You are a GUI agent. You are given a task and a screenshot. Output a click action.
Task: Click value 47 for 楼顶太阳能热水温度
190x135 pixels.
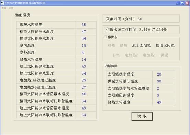click(84, 32)
